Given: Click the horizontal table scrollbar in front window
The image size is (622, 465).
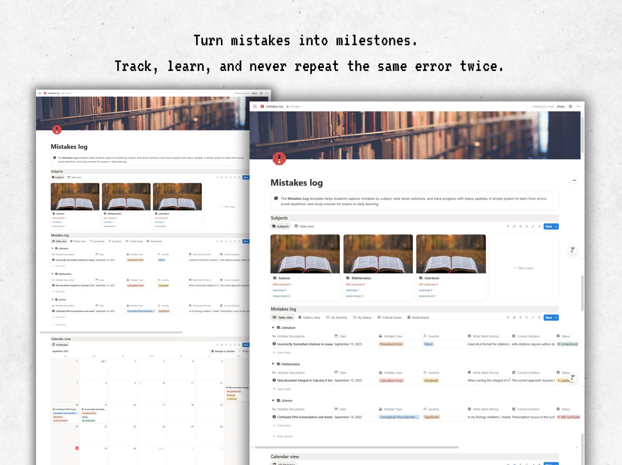Looking at the screenshot, I should (357, 448).
